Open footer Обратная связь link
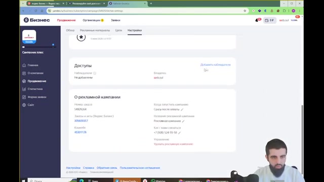Screen dimensions: 324x182 coord(107,168)
